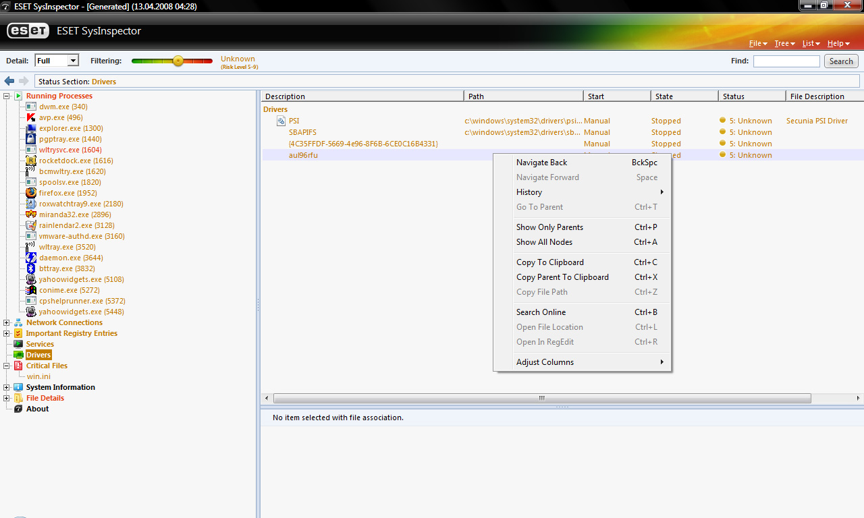
Task: Click the icon for yahoowidgets.exe (5448)
Action: (31, 312)
